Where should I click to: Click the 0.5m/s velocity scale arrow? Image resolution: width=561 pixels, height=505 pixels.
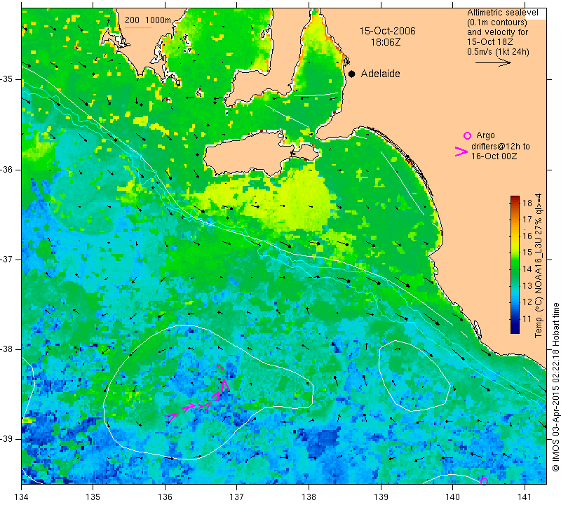[x=494, y=62]
